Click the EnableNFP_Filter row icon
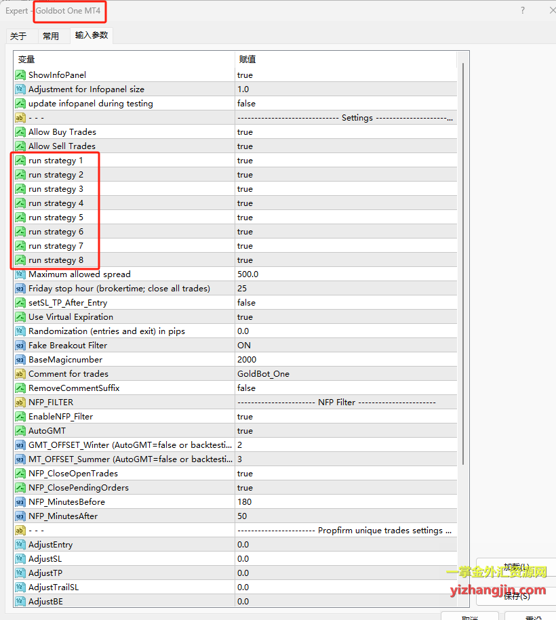 pyautogui.click(x=20, y=416)
